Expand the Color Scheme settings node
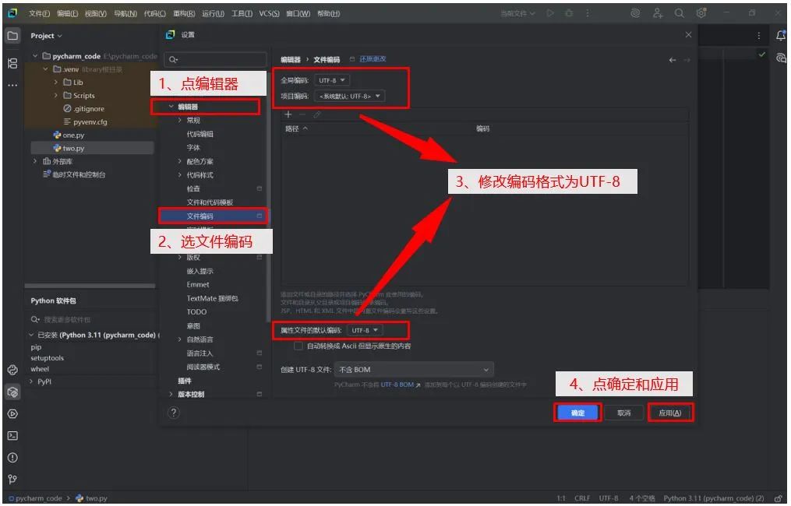 pos(180,162)
